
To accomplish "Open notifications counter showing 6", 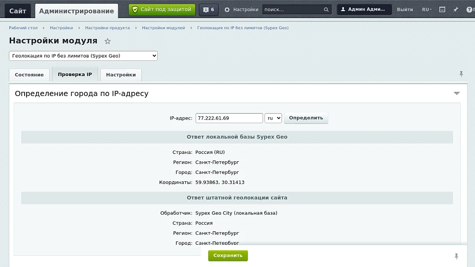I will click(x=209, y=10).
